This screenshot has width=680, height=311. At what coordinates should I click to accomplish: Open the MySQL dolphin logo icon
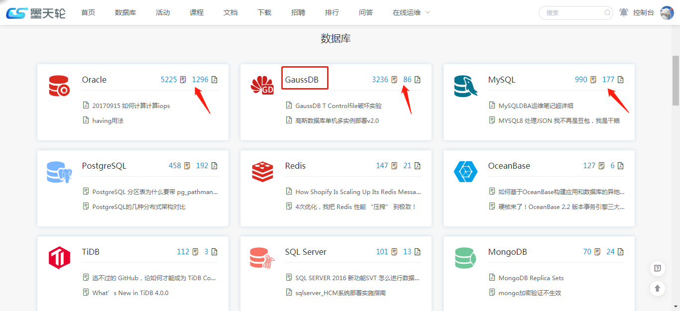pyautogui.click(x=465, y=86)
